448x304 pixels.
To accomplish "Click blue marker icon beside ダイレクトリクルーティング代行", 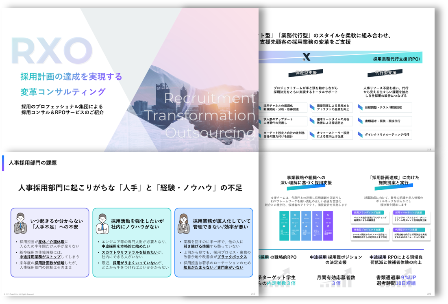I will (361, 135).
